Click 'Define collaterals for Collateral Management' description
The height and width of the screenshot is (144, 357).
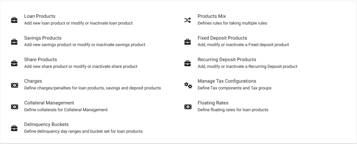(66, 110)
